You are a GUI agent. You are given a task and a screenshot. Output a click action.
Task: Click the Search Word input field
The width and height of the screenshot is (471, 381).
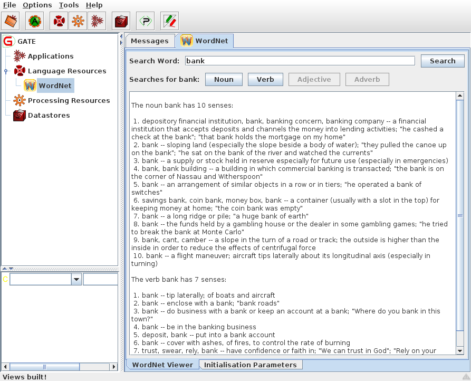(x=300, y=61)
